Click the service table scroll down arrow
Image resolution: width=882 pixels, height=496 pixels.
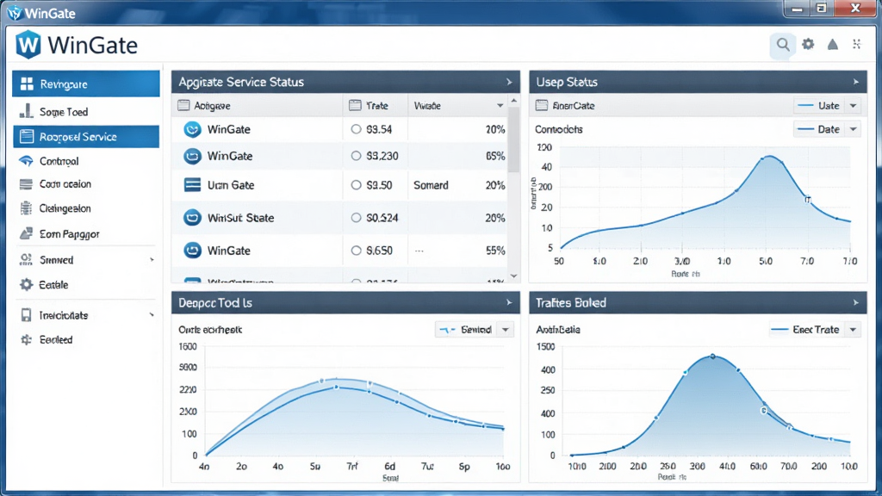[513, 276]
